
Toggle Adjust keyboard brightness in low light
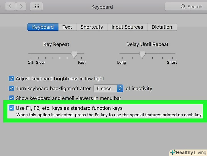point(12,79)
